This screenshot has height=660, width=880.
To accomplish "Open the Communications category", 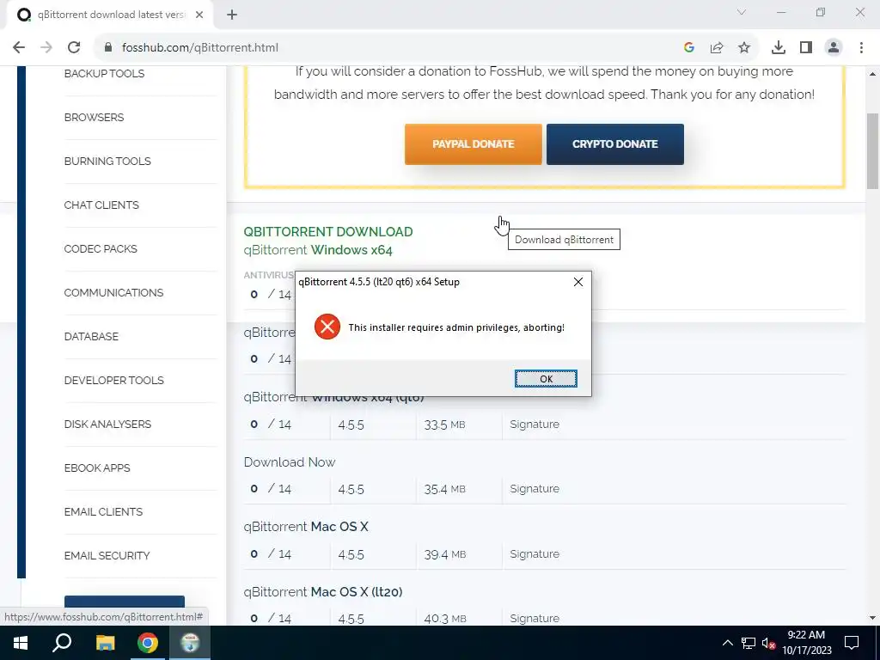I will point(113,292).
